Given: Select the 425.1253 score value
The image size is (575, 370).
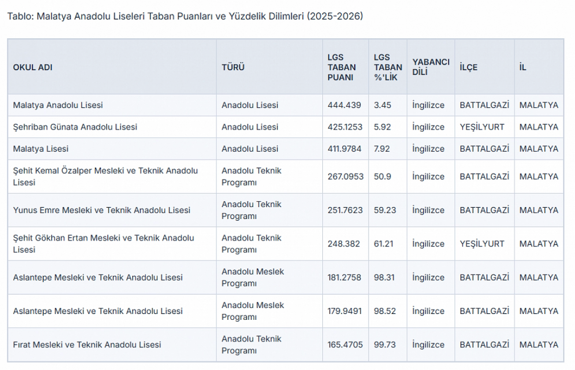Looking at the screenshot, I should 345,127.
